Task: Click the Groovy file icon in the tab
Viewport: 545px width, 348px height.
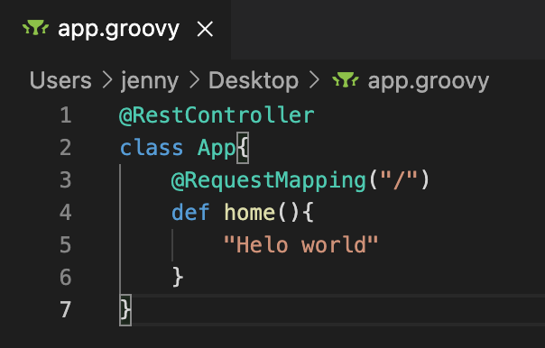Action: 36,28
